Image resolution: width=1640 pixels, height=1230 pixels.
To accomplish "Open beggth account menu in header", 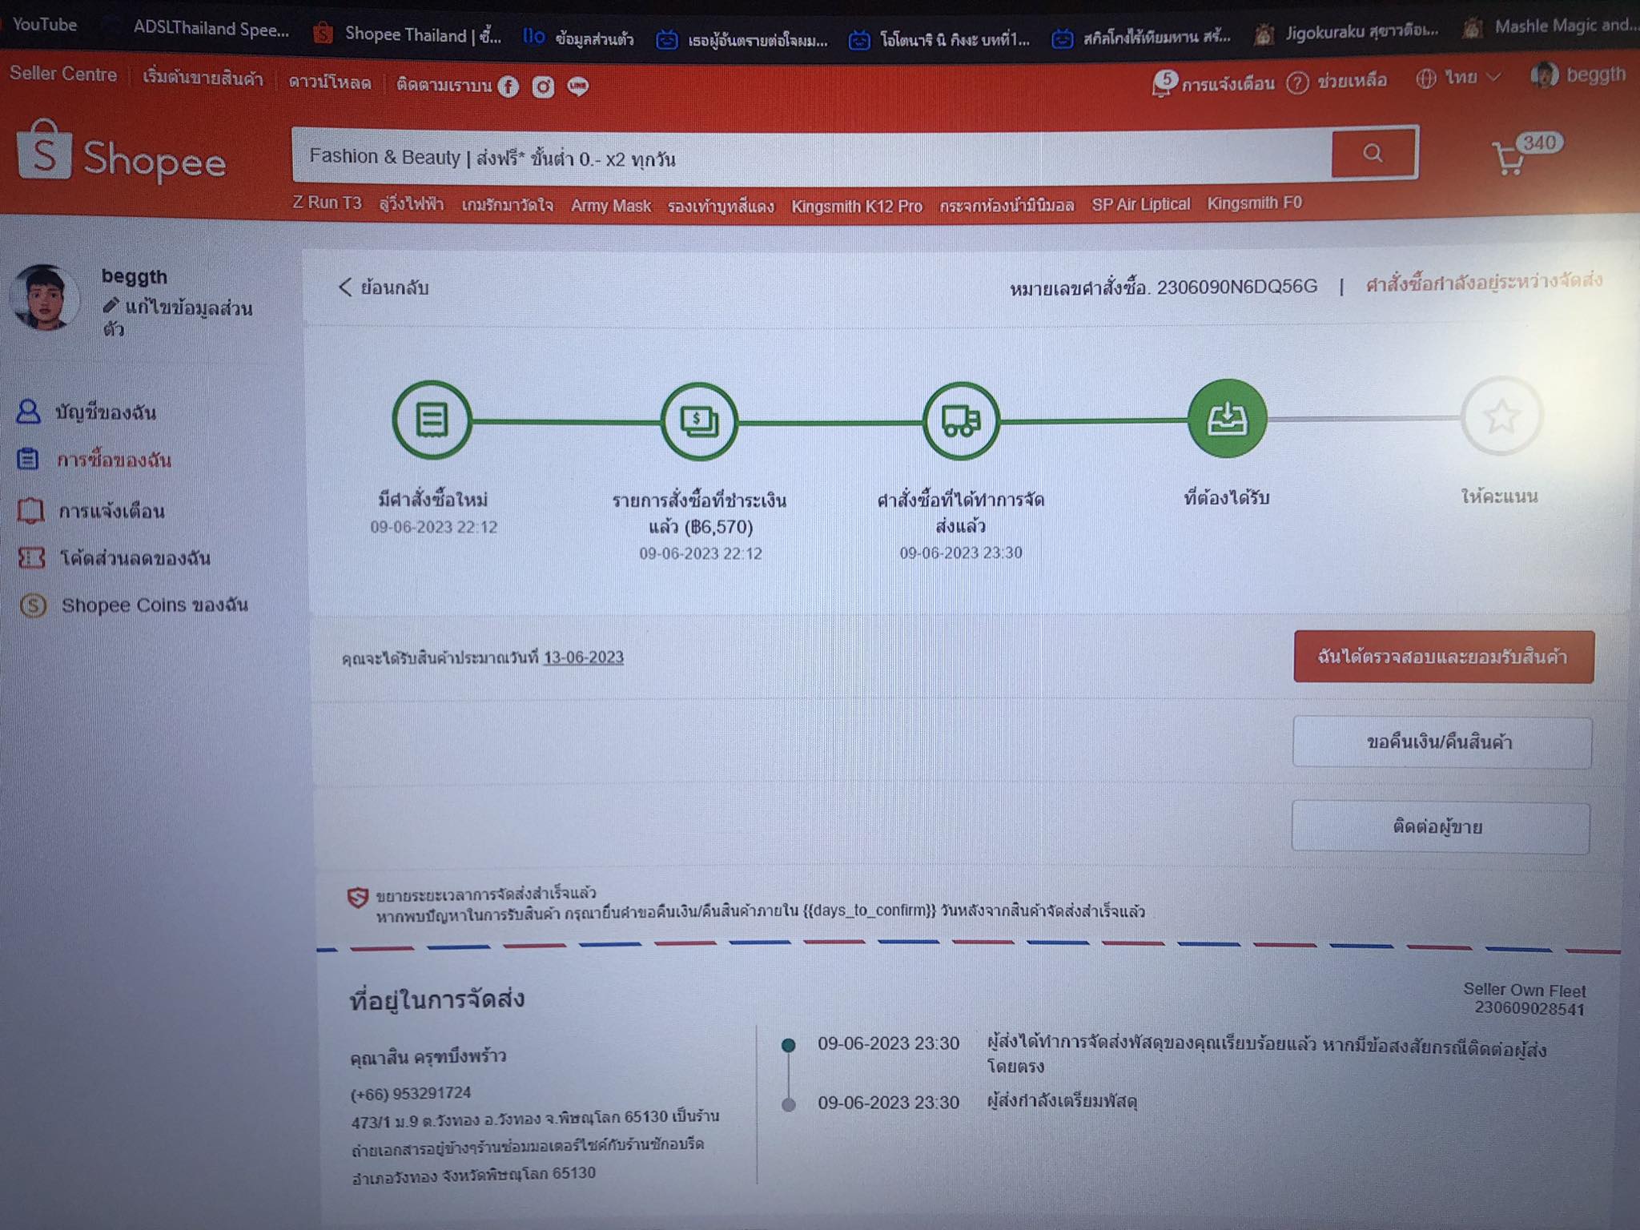I will 1578,74.
